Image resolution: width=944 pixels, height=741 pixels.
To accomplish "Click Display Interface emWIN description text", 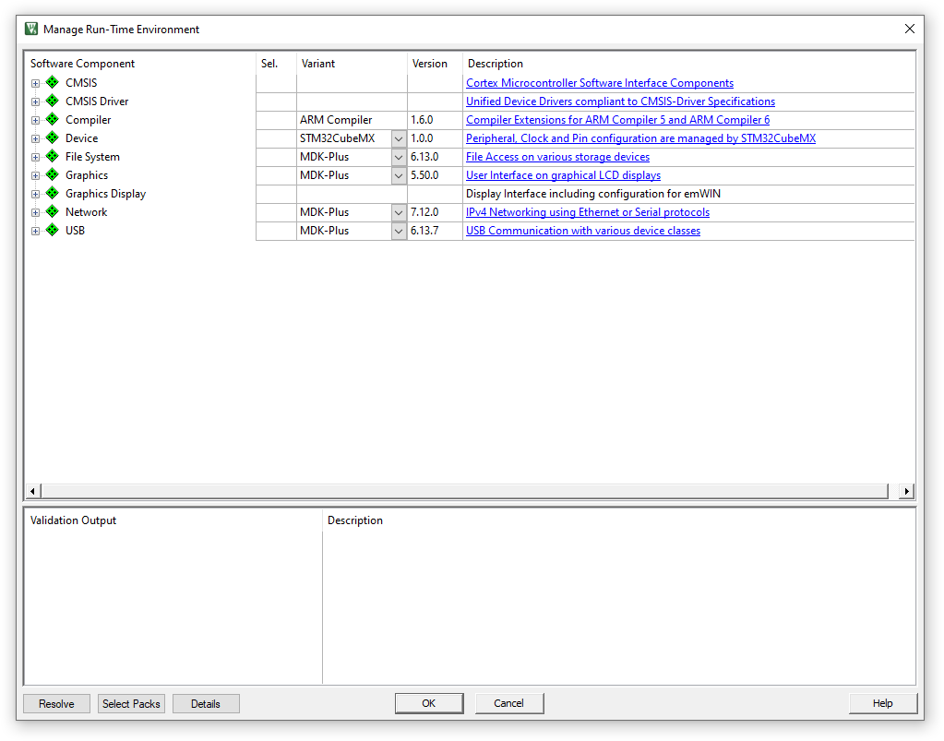I will tap(593, 194).
